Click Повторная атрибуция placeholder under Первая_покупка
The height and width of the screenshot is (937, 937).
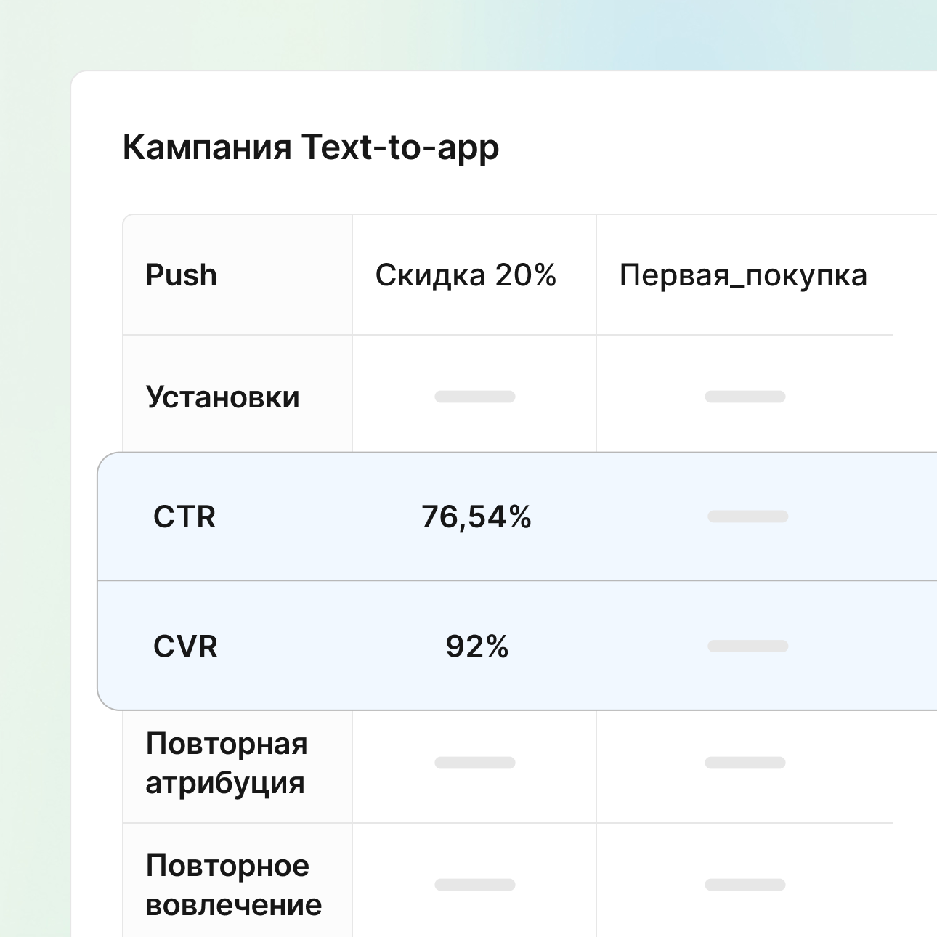click(x=745, y=763)
